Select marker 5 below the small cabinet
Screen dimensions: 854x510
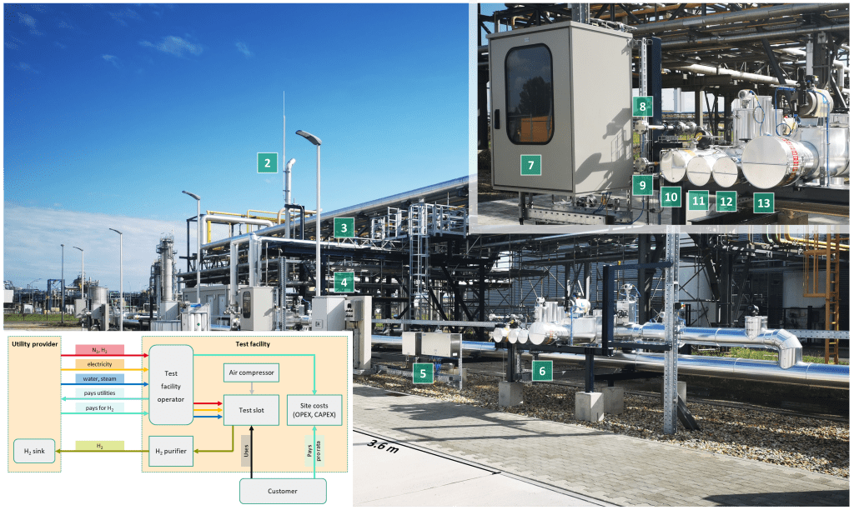[x=423, y=372]
